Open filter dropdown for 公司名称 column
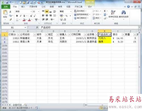142x111 pixels. click(x=35, y=35)
